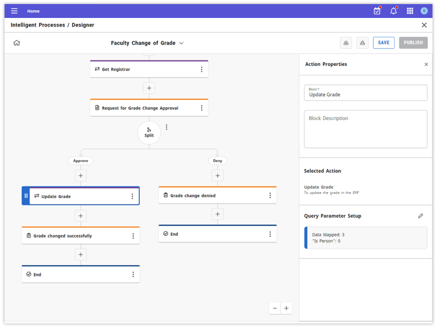Click the user profile avatar

coord(424,11)
